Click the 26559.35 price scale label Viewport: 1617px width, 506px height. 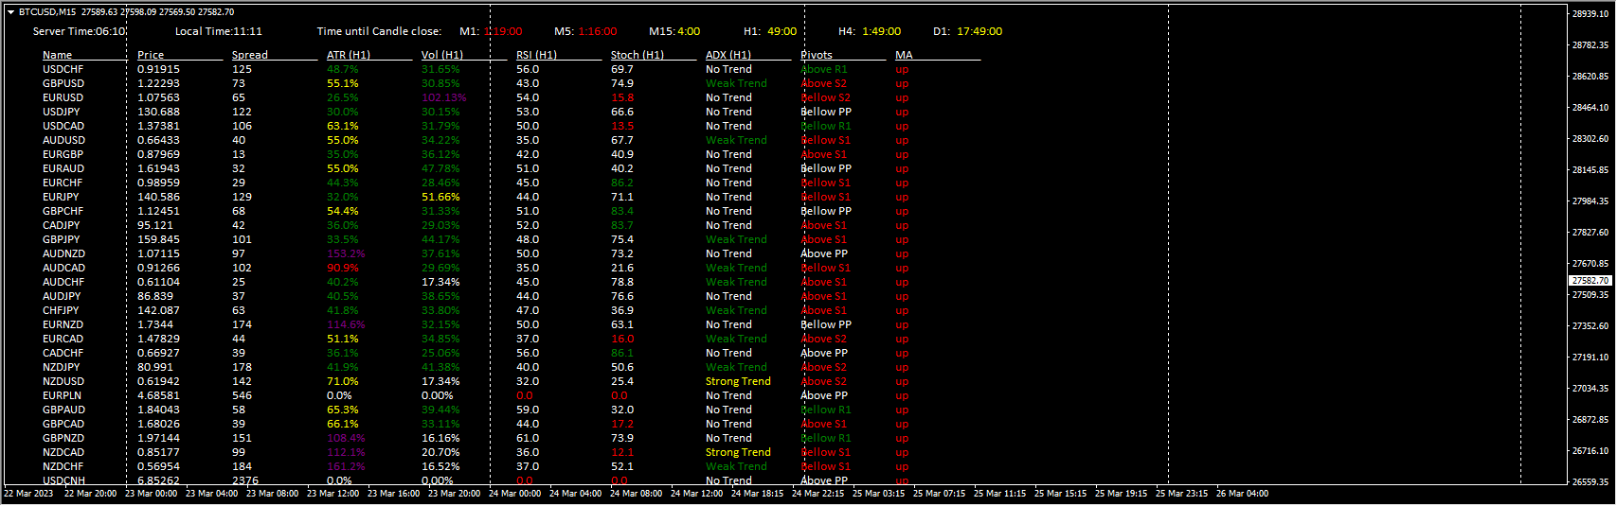click(x=1590, y=482)
